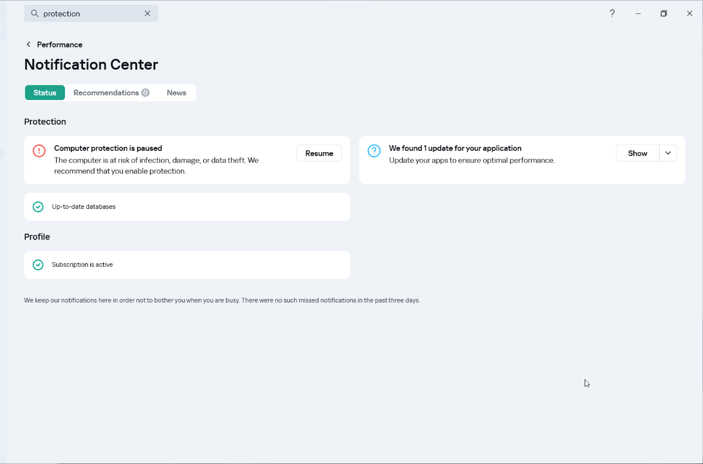Clear the search field with X icon

pos(147,13)
